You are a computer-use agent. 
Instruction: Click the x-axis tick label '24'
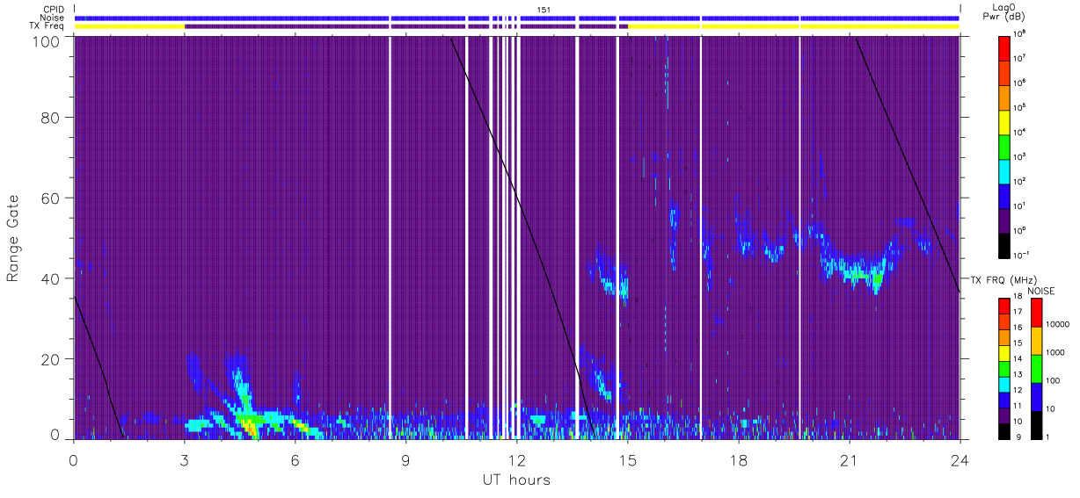[x=960, y=459]
